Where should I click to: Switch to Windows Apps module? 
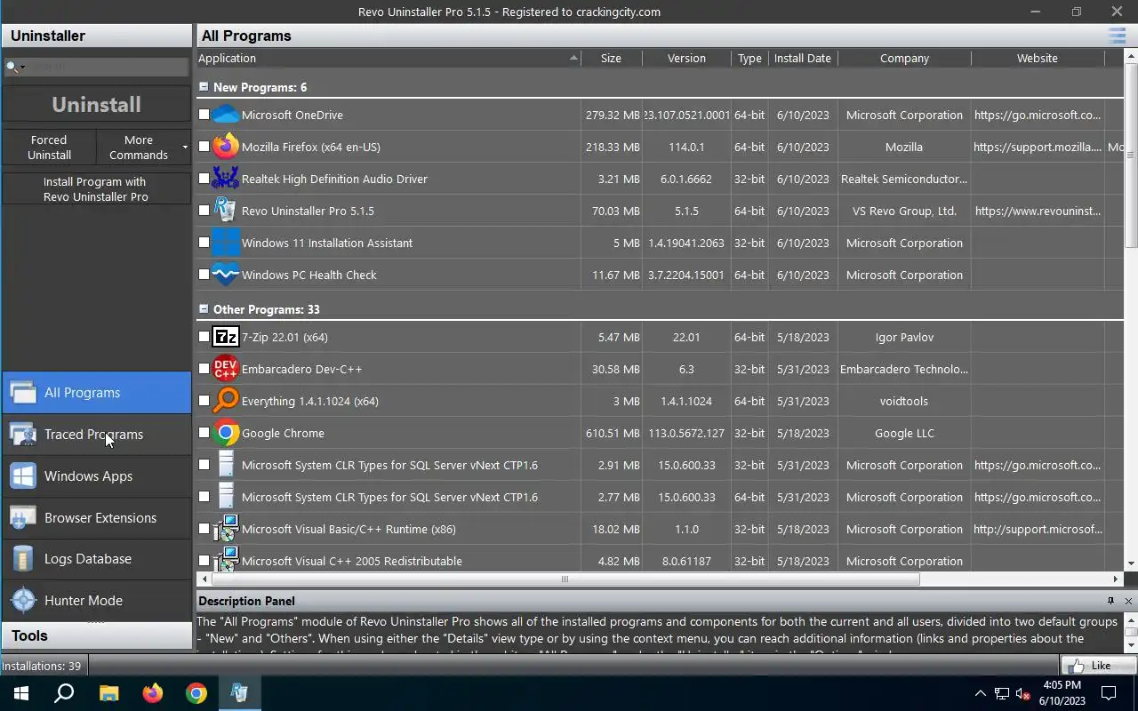point(96,476)
